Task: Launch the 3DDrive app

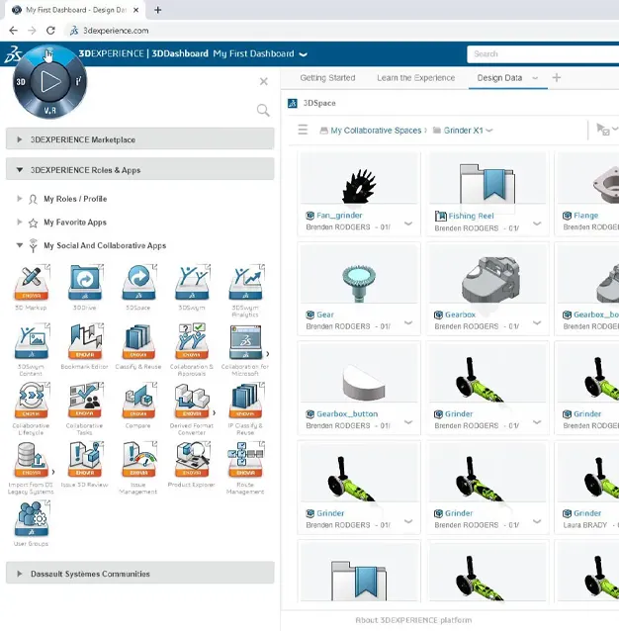Action: 85,283
